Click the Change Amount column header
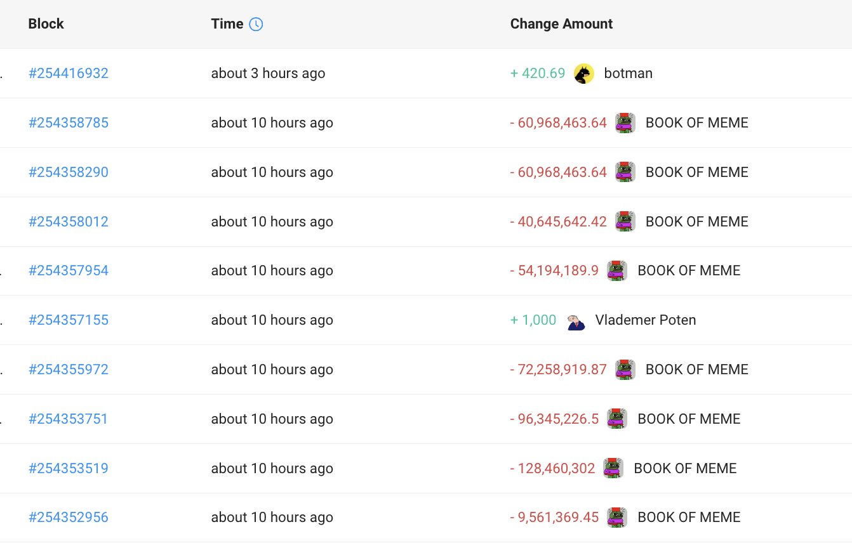 [x=561, y=24]
